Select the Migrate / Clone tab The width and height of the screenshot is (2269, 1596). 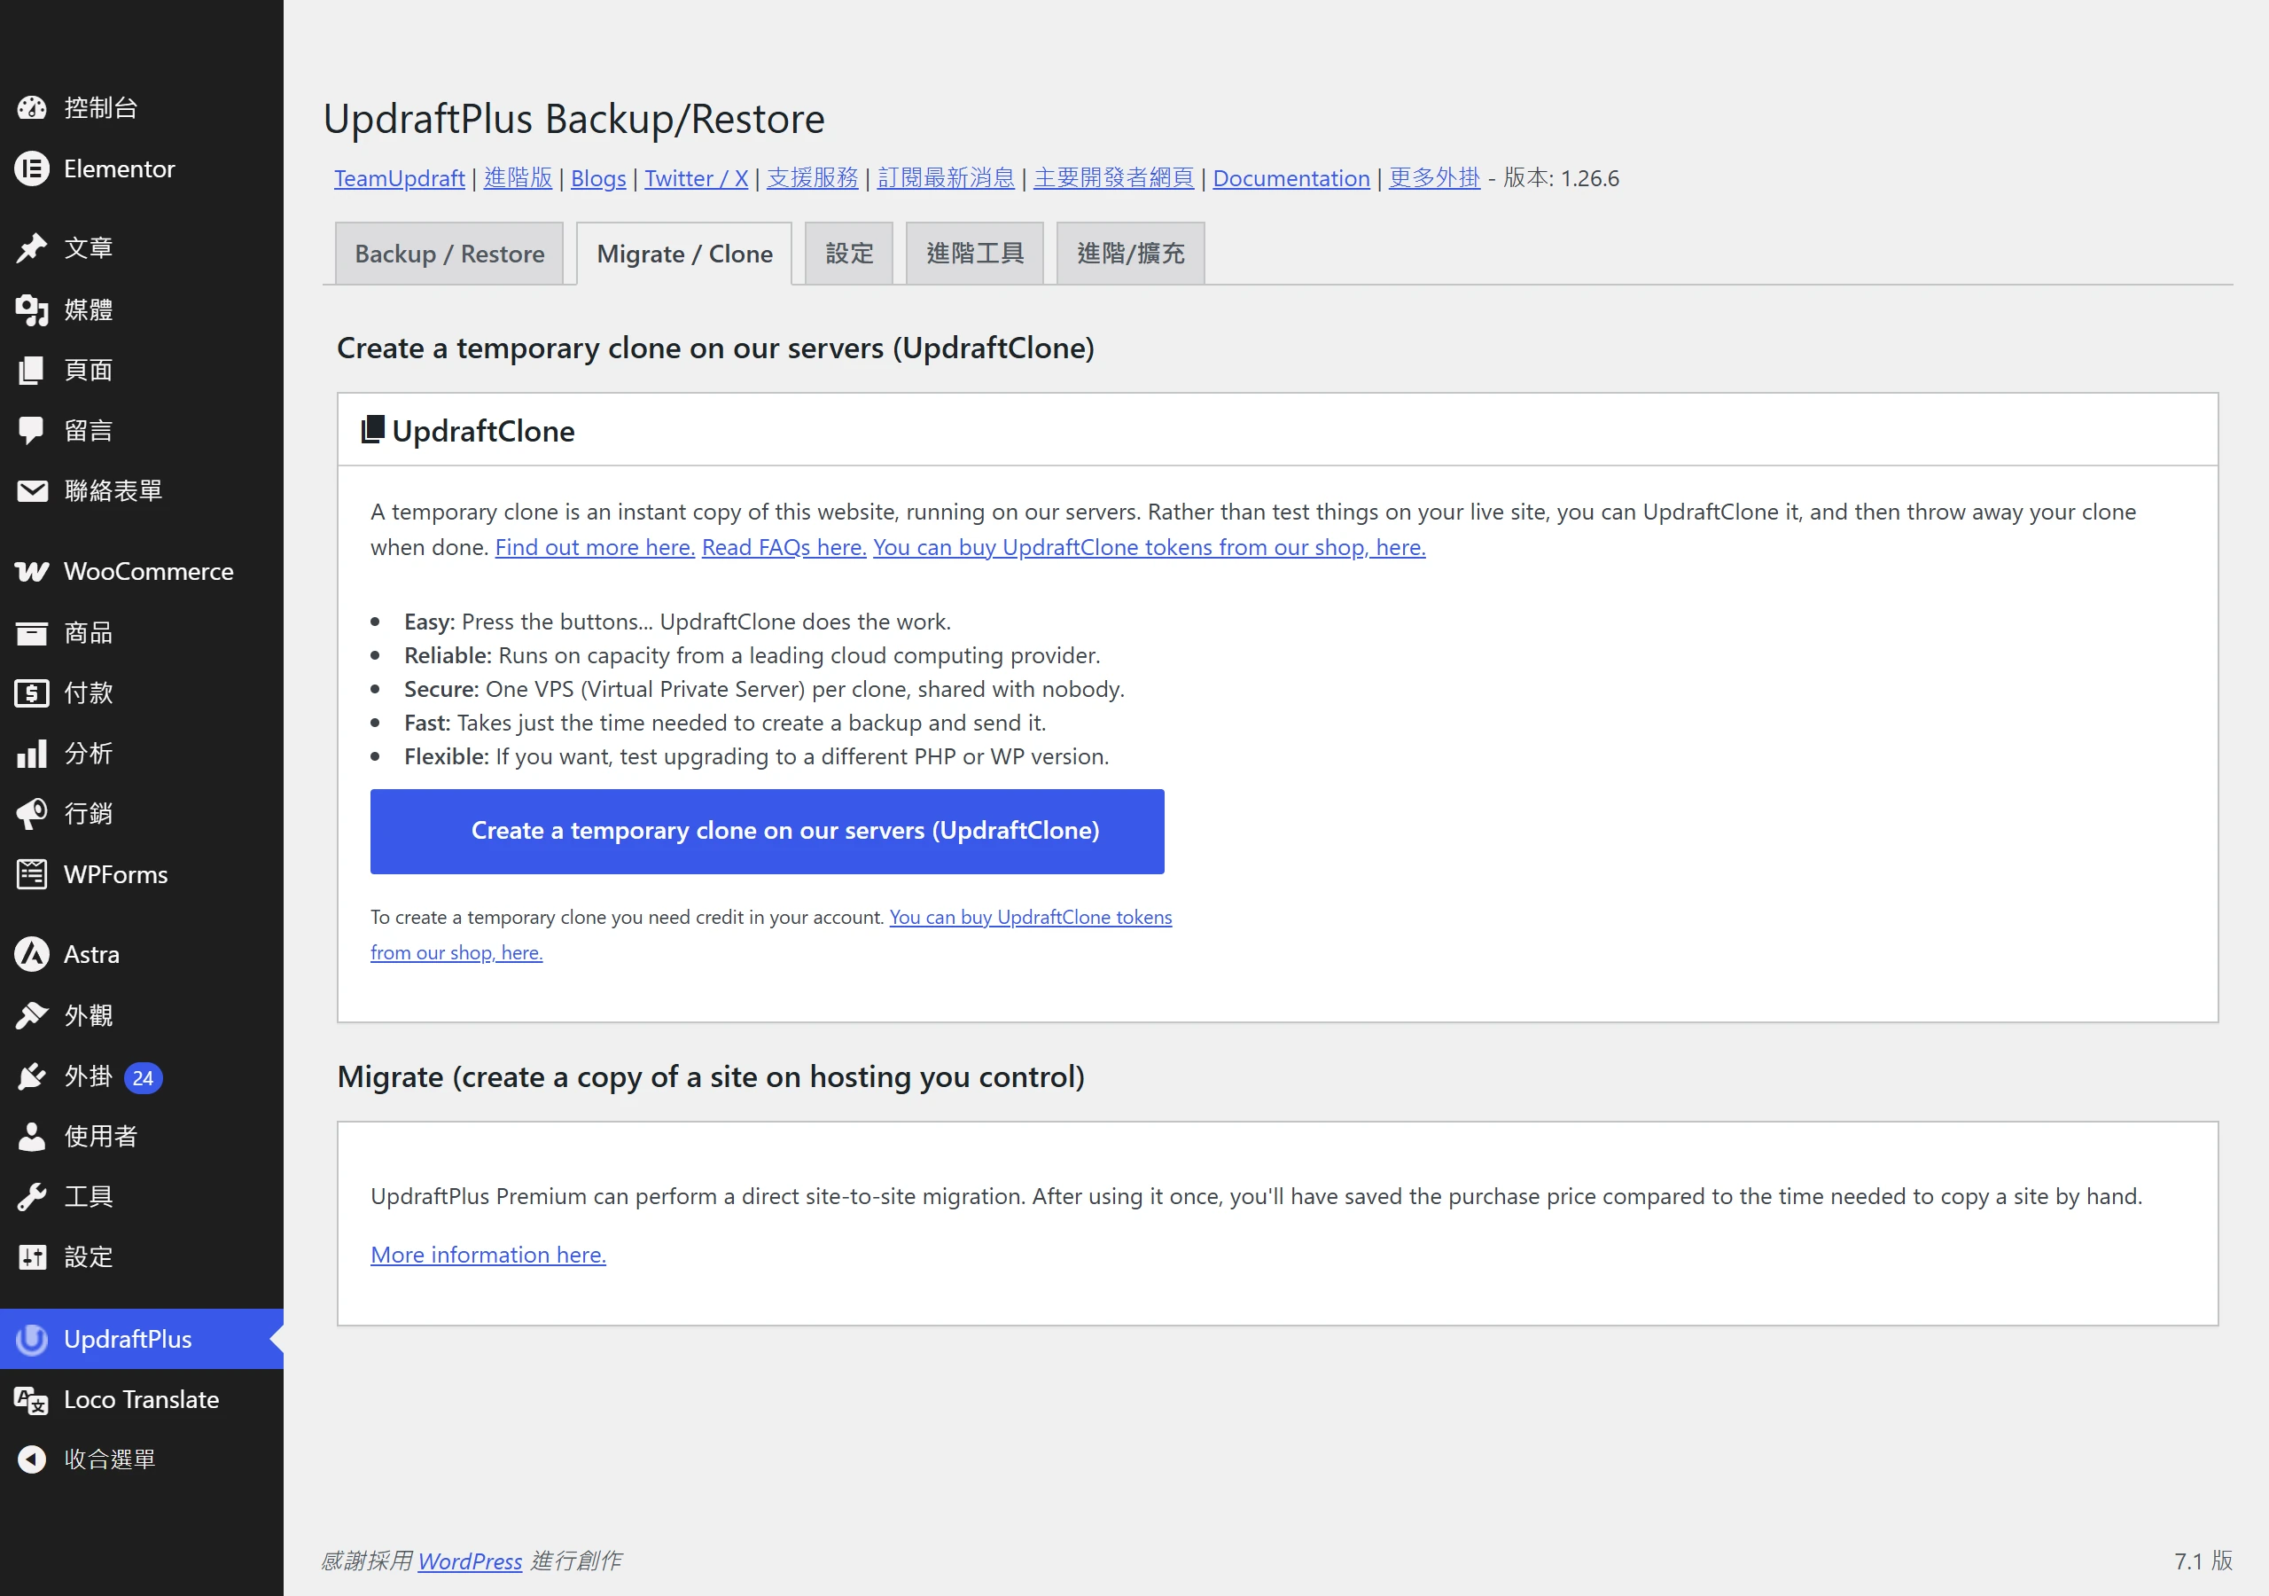(685, 254)
